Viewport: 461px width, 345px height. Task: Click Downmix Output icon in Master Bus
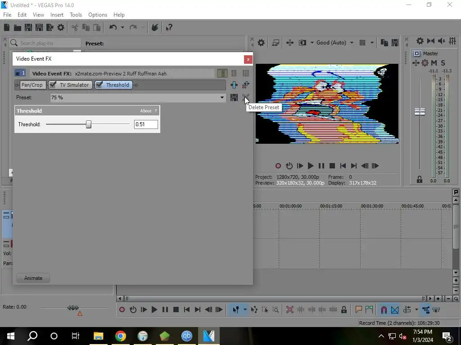[431, 41]
